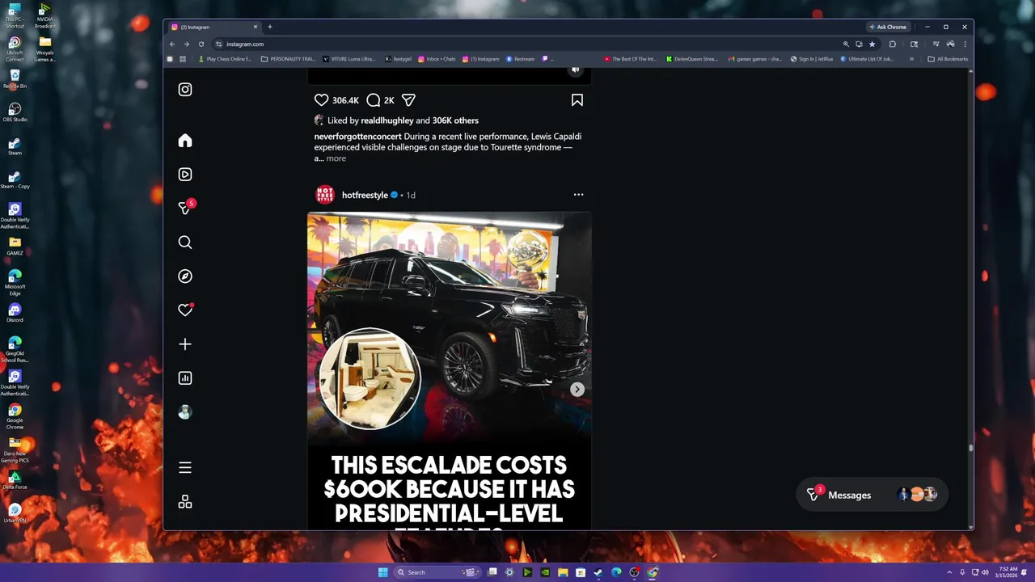Share the neverforgottenconcert post

click(x=408, y=100)
